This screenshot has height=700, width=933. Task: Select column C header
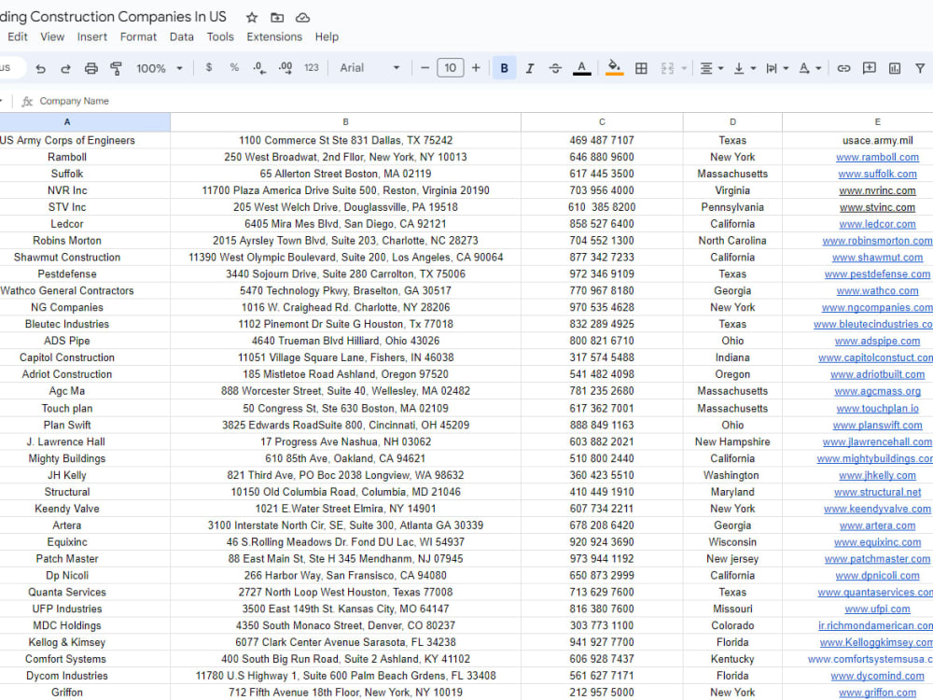click(602, 122)
